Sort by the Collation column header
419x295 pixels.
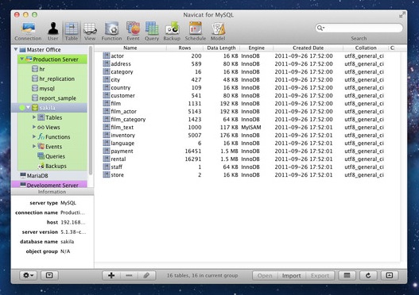[x=366, y=48]
